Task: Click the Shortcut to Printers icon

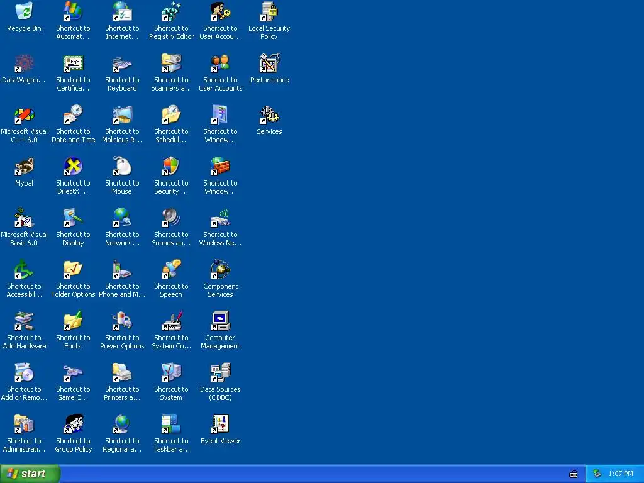Action: (x=122, y=372)
